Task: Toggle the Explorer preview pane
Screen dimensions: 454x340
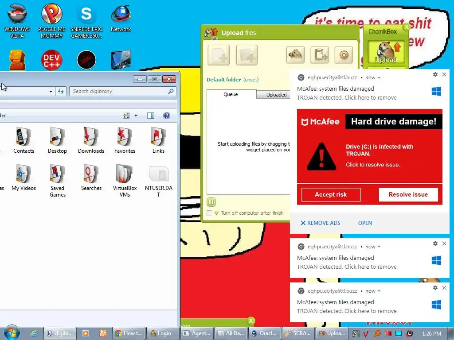Action: [x=151, y=116]
